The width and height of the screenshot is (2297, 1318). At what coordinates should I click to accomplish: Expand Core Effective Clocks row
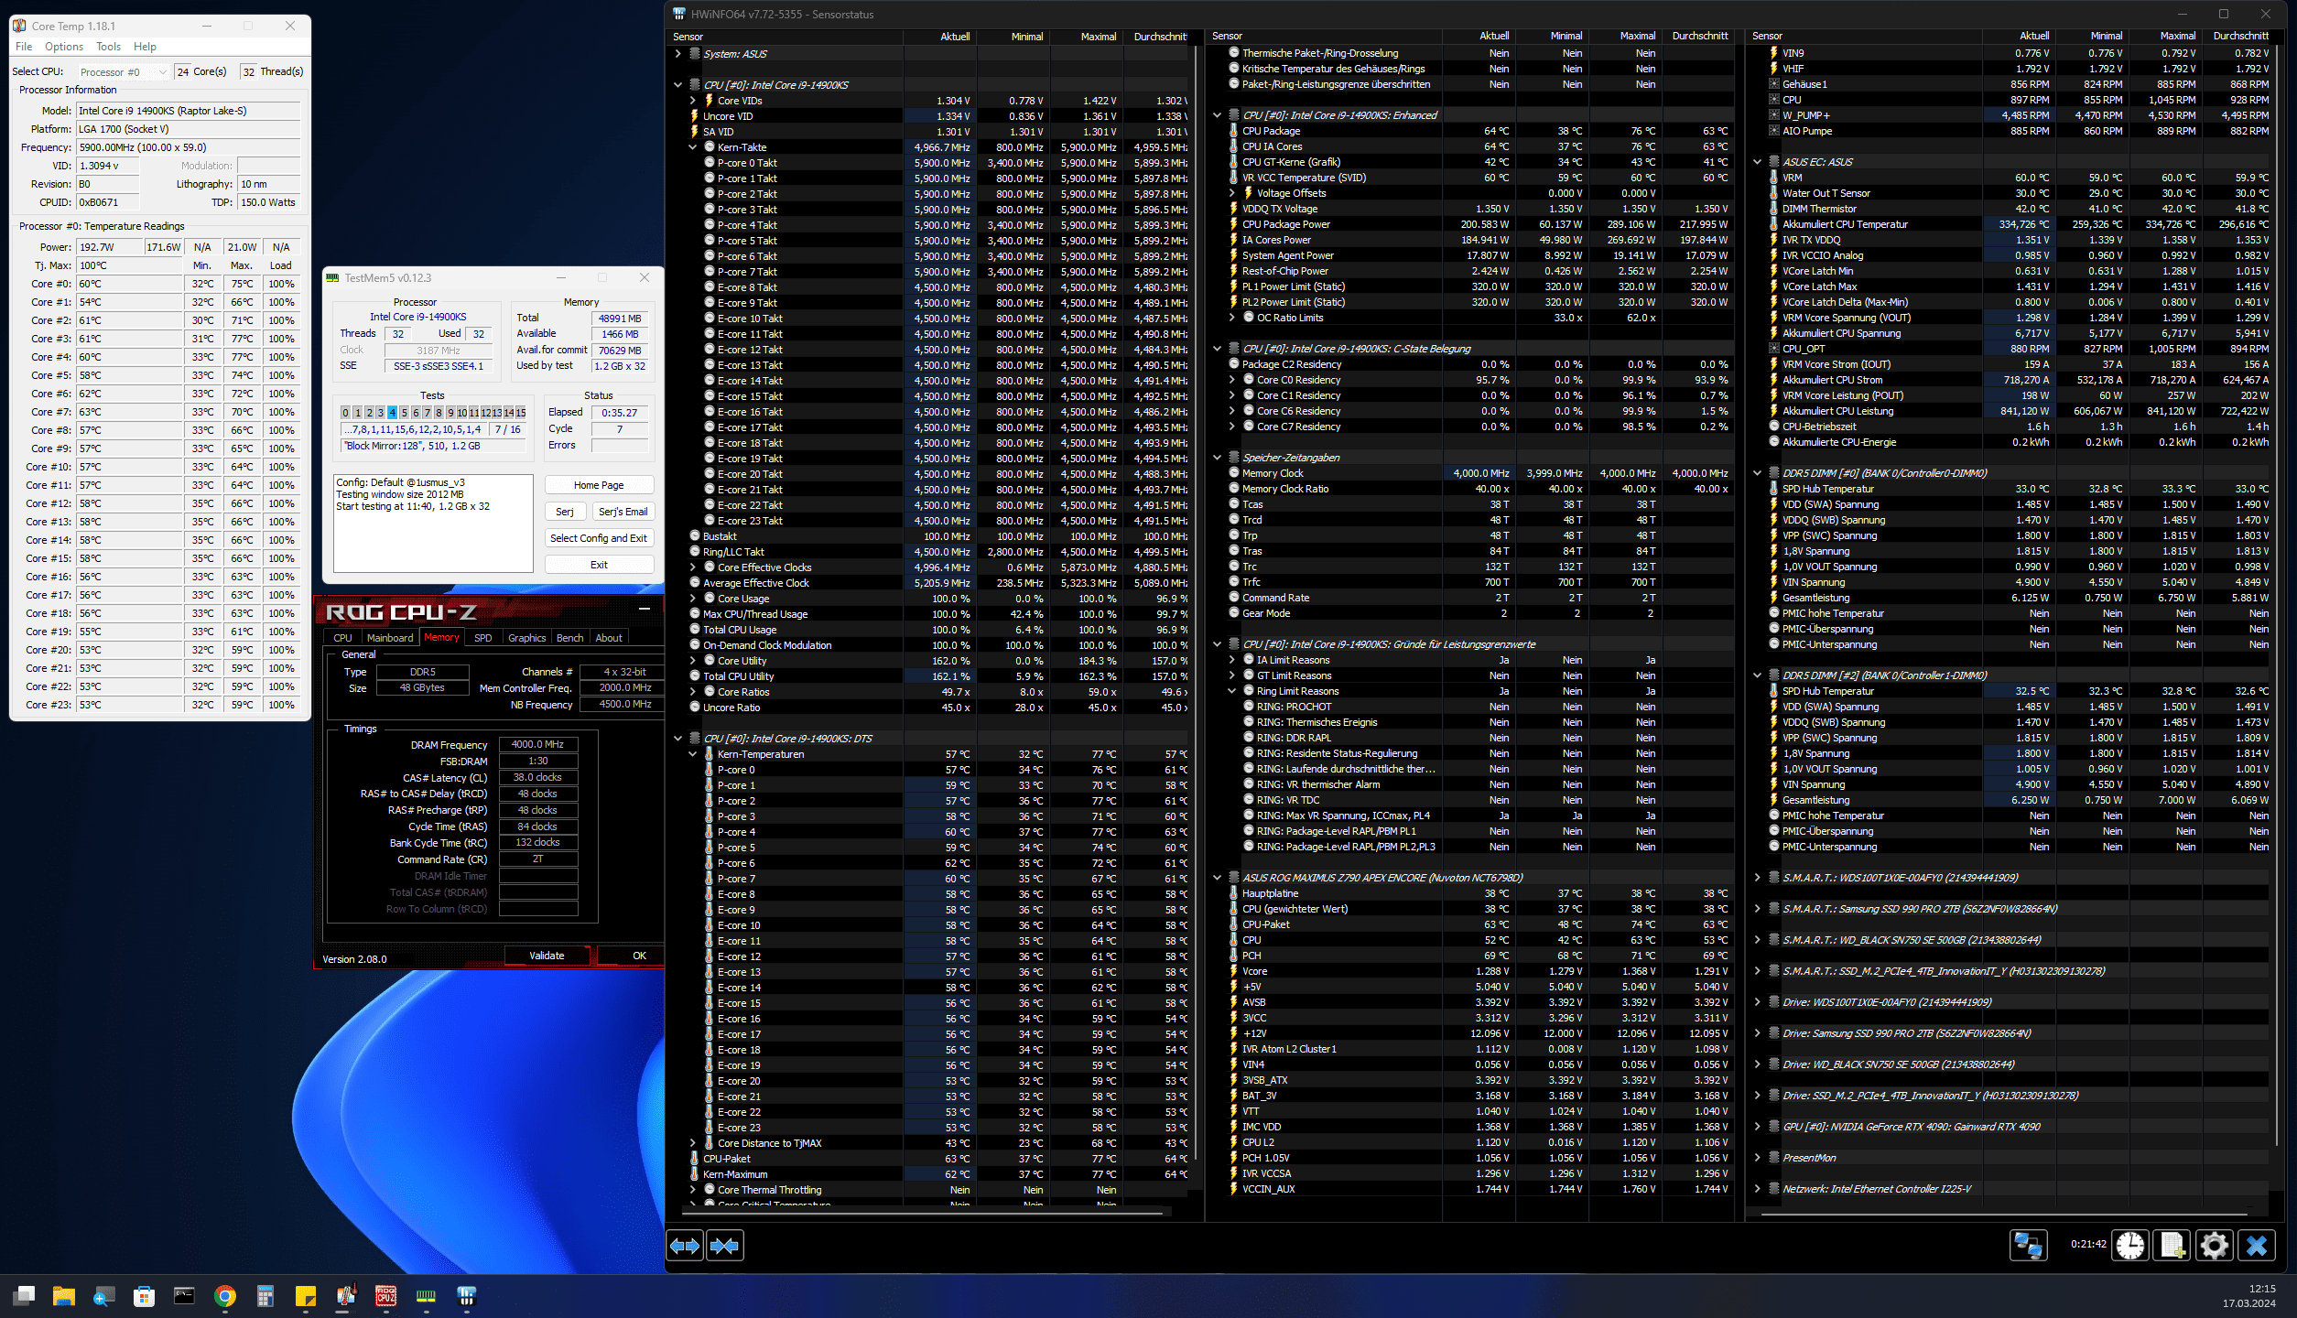pos(693,567)
